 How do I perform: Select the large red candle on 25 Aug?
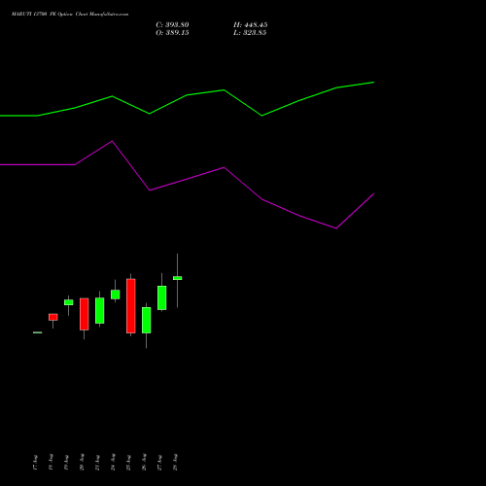(131, 306)
